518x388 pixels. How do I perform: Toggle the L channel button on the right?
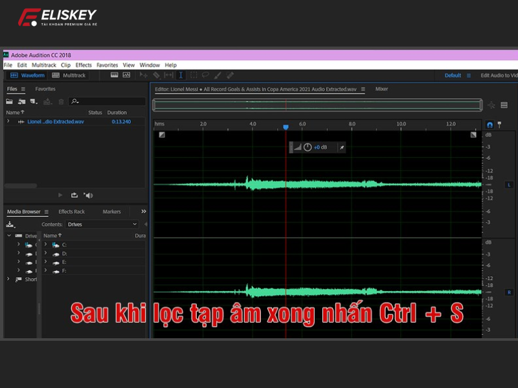point(509,184)
